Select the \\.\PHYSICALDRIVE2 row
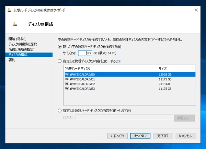Image resolution: width=206 pixels, height=149 pixels. (130, 84)
